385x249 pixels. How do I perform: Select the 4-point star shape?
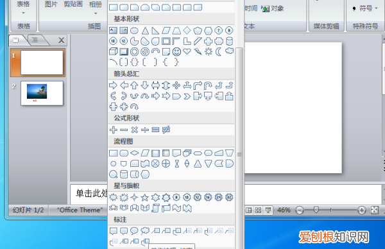134,197
